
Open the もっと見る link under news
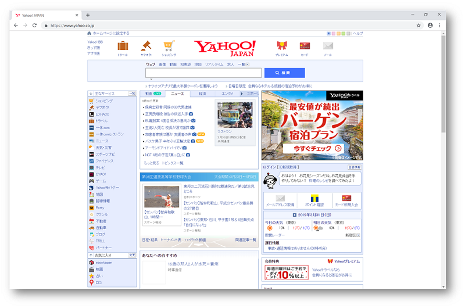pyautogui.click(x=152, y=163)
